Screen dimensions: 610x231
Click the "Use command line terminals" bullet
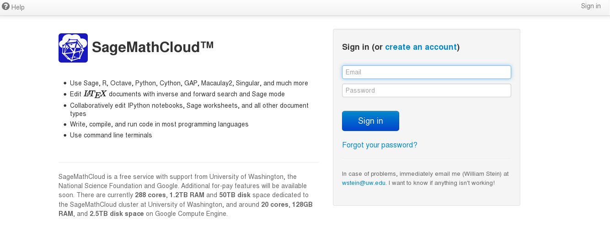[x=111, y=135]
